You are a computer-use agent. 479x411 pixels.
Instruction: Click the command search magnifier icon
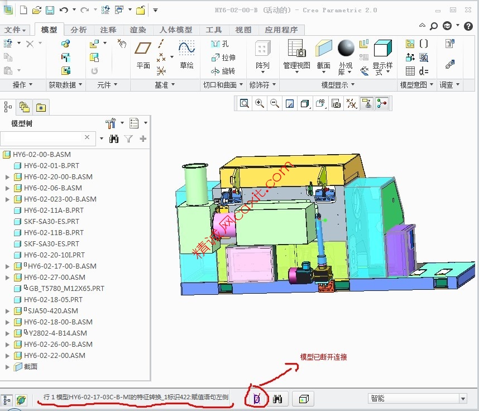tap(433, 26)
